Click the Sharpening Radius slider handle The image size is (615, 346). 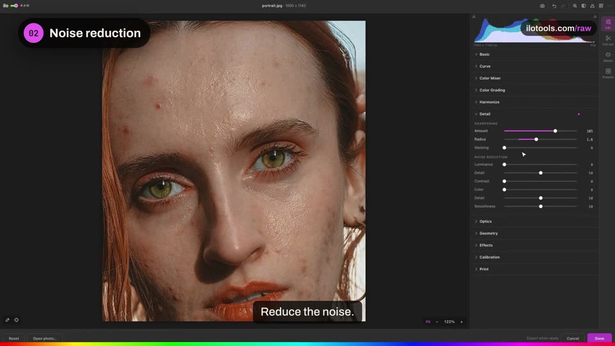click(x=536, y=139)
